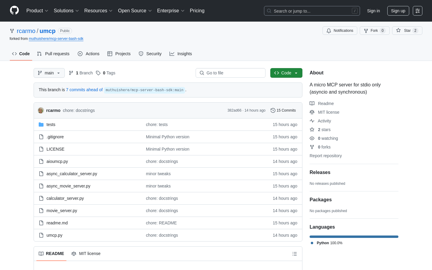Switch to the Actions tab
Screen dimensions: 432x270
(88, 54)
